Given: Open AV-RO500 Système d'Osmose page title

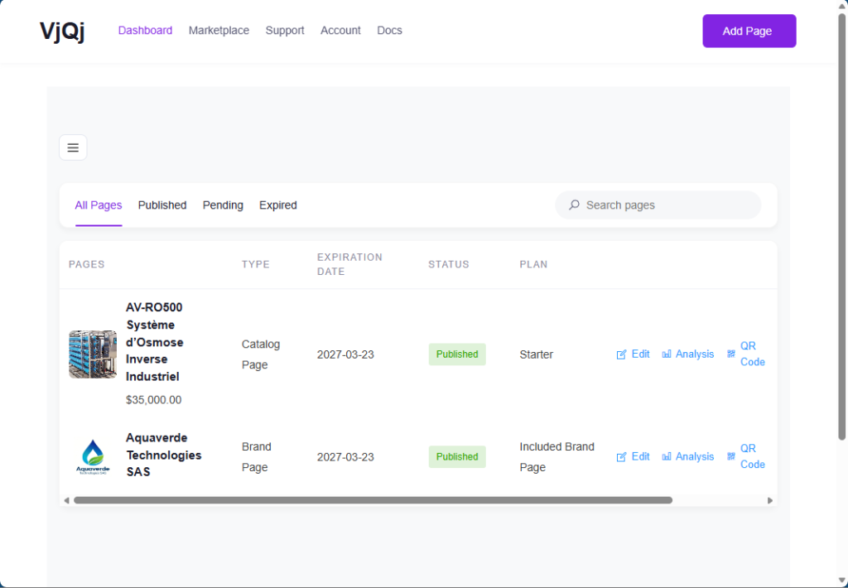Looking at the screenshot, I should (155, 342).
